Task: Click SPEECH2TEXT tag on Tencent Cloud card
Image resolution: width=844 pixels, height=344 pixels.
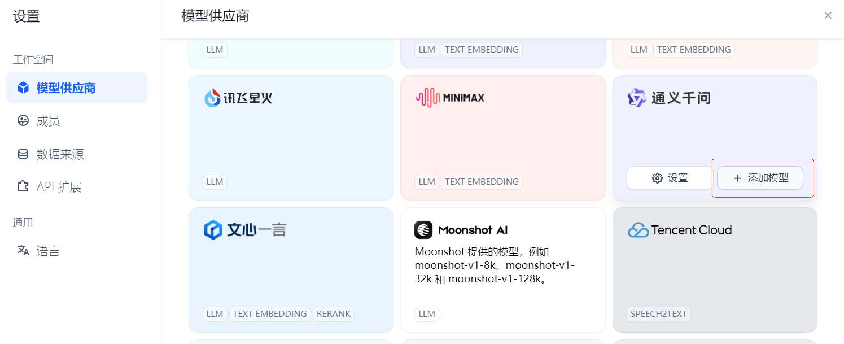Action: point(658,314)
